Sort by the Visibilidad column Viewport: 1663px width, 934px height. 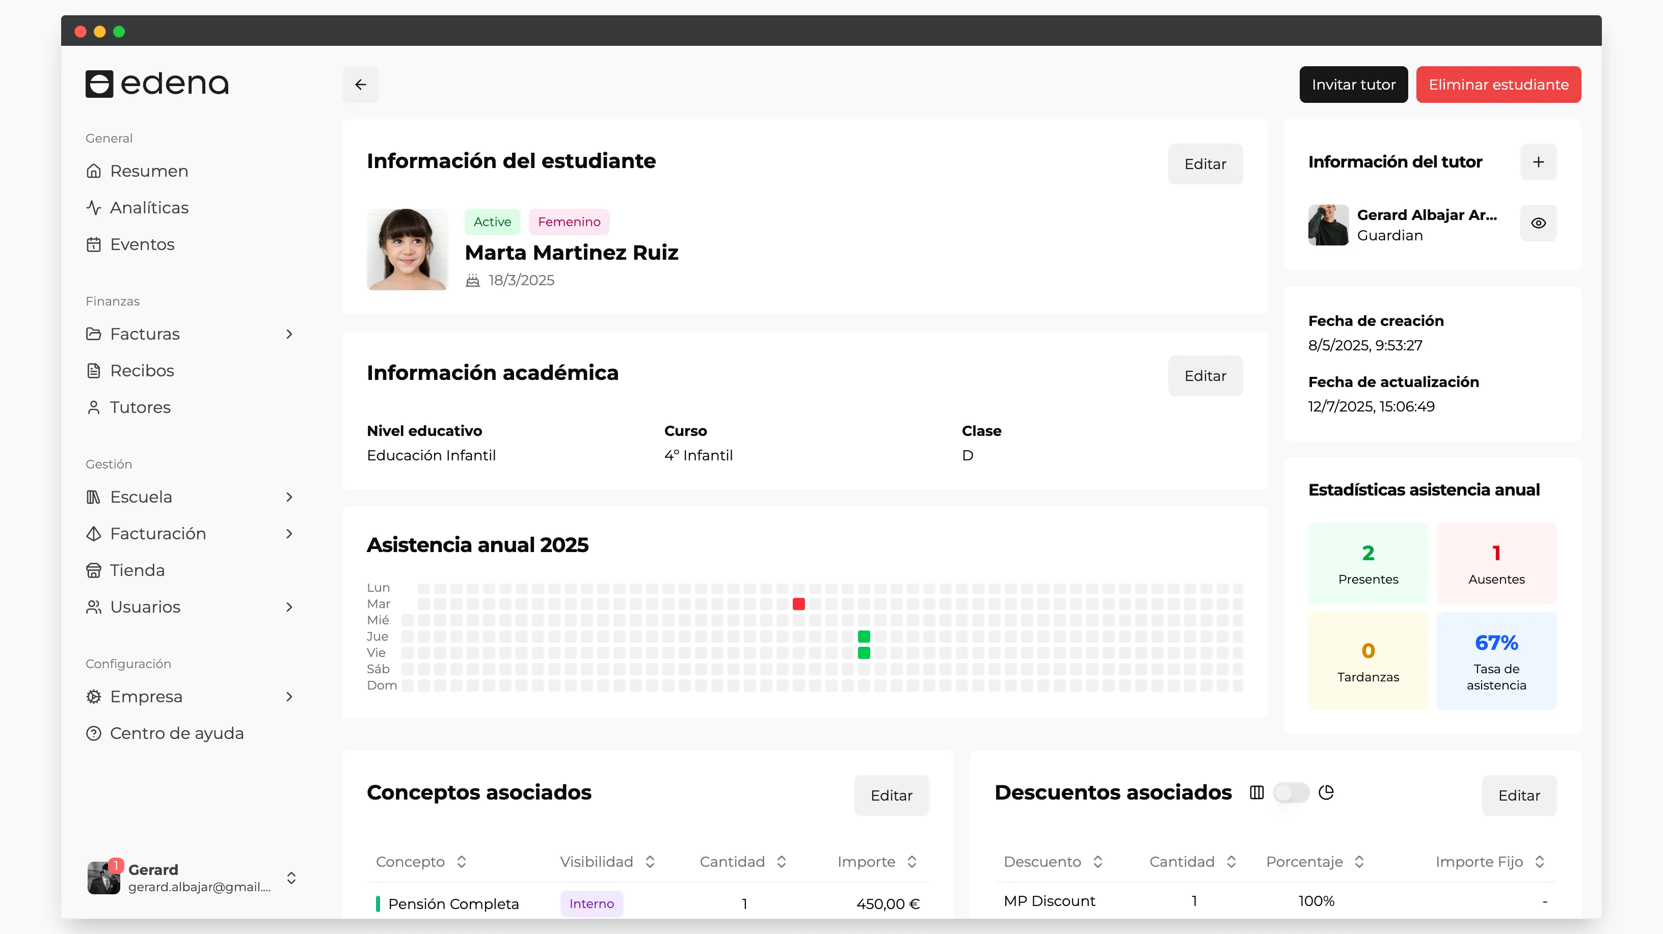(607, 862)
